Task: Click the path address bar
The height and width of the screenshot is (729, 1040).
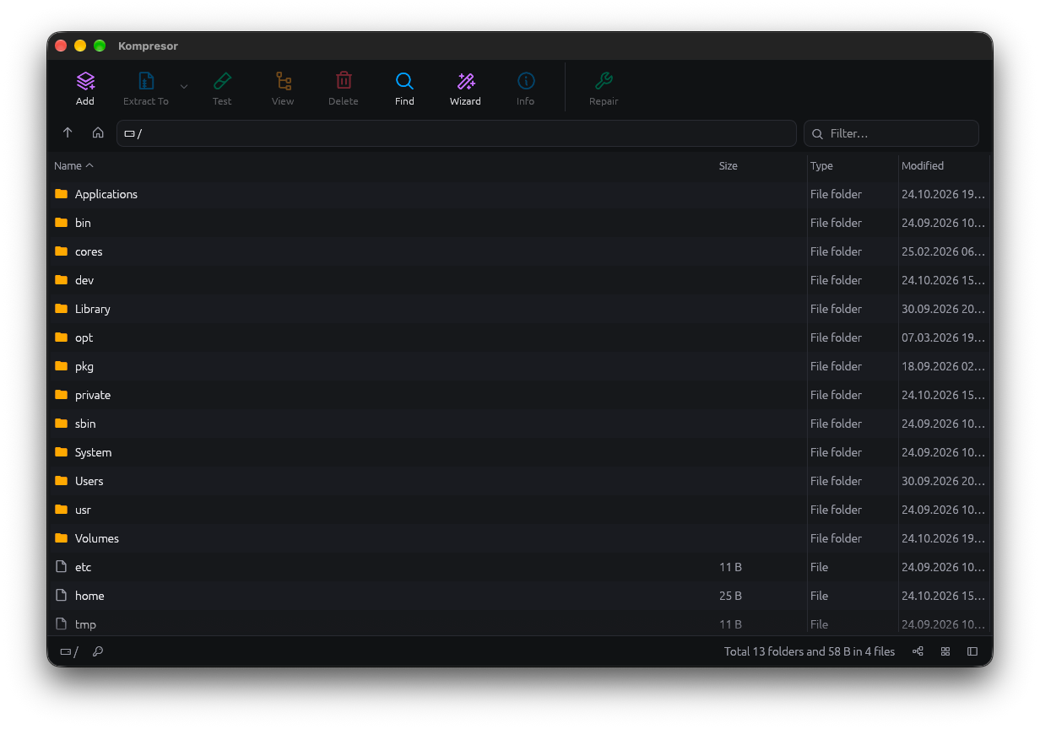Action: [456, 133]
